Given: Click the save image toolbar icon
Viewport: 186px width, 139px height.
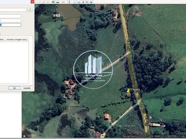Looking at the screenshot, I should point(83,2).
